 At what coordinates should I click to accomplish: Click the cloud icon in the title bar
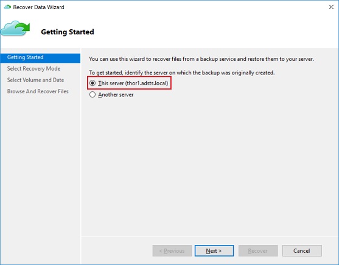7,7
